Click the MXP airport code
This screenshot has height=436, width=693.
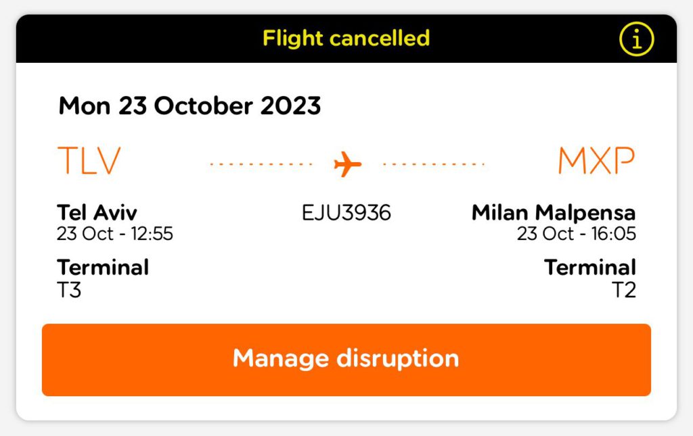597,160
